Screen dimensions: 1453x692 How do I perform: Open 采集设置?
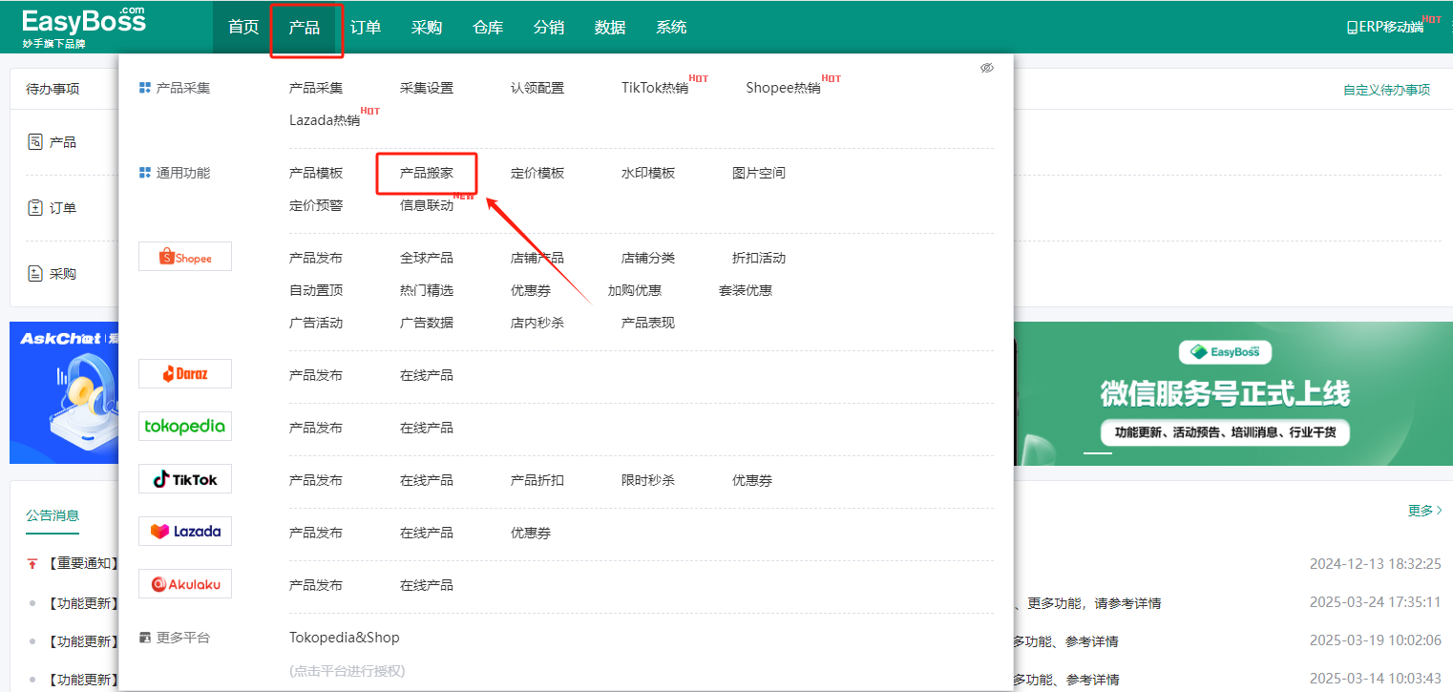pos(427,88)
